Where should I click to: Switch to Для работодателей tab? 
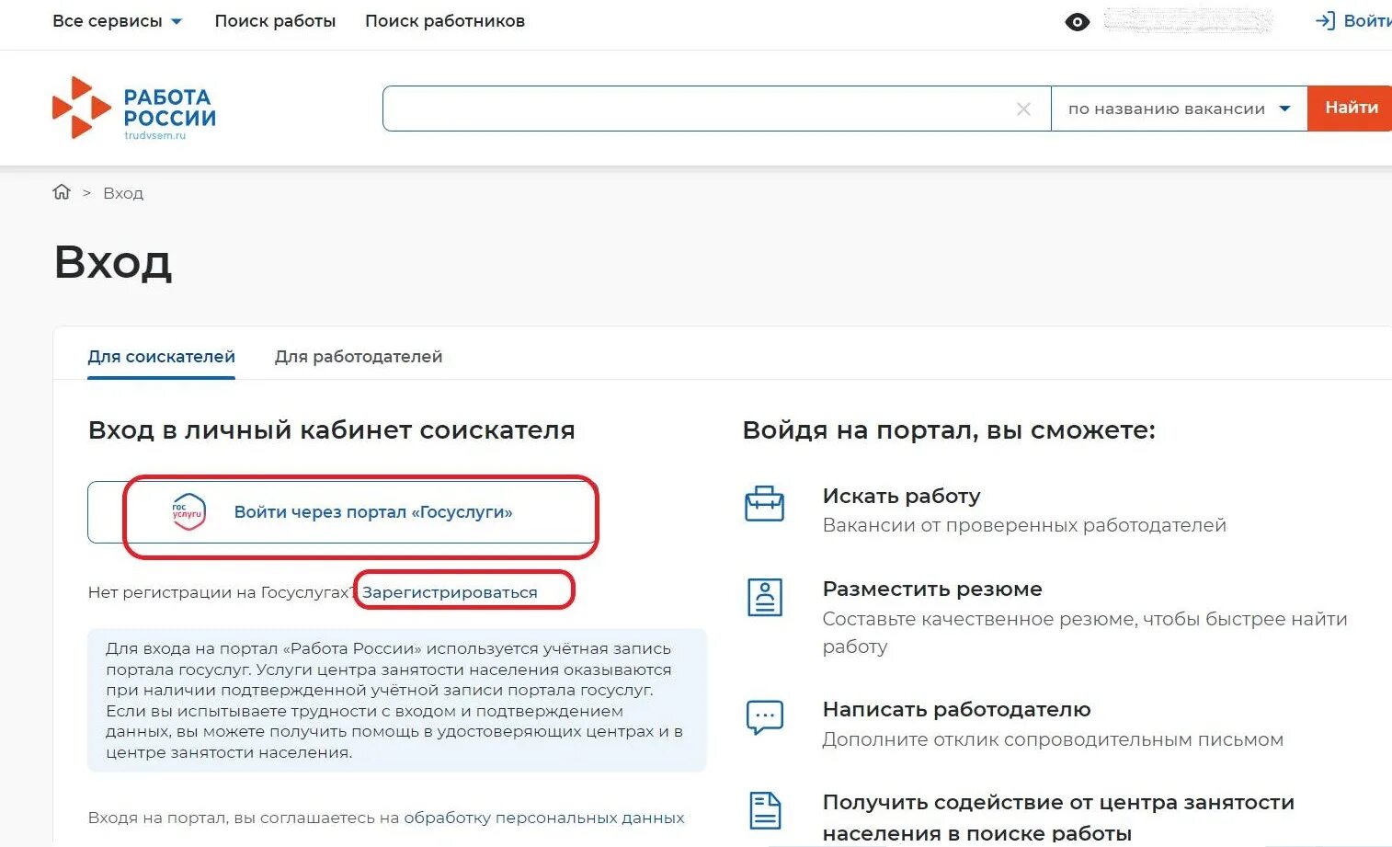point(359,357)
